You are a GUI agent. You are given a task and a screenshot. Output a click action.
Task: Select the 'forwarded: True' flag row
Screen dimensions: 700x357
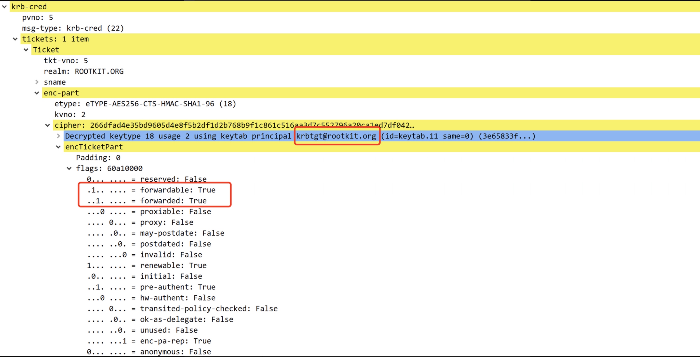[x=173, y=201]
